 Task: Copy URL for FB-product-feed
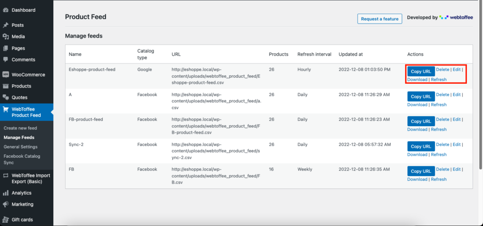[421, 121]
